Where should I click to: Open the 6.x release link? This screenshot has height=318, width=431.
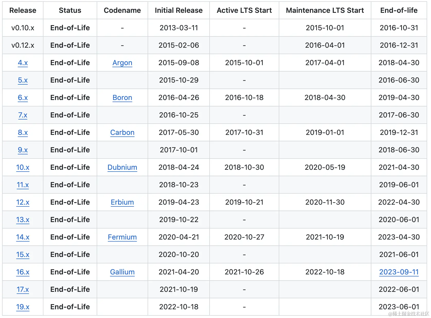pos(23,98)
